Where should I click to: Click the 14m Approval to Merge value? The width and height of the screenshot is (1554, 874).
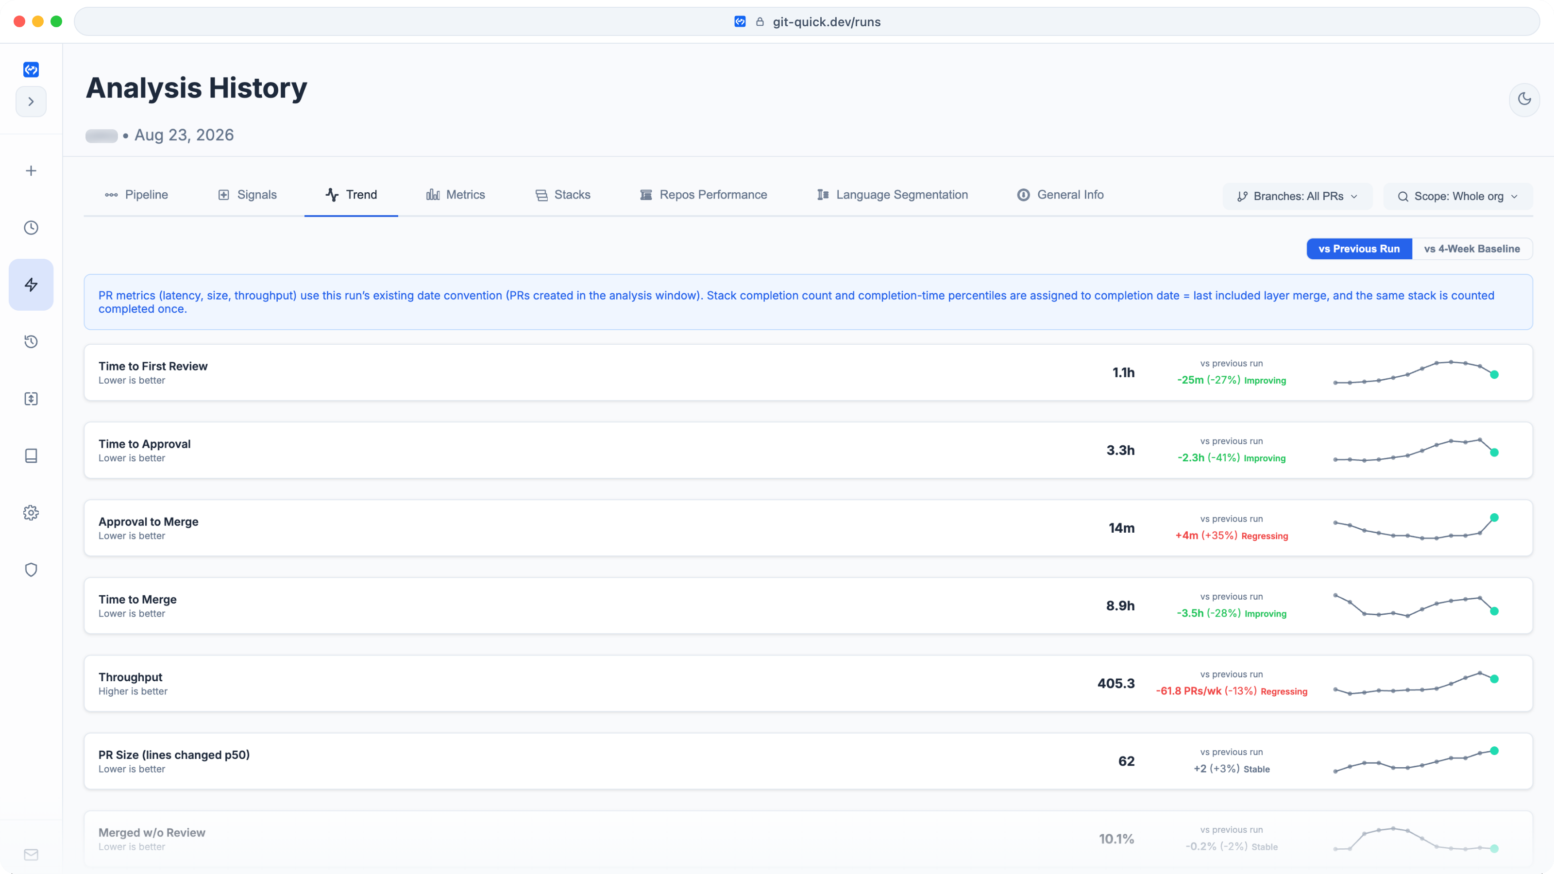(x=1121, y=528)
